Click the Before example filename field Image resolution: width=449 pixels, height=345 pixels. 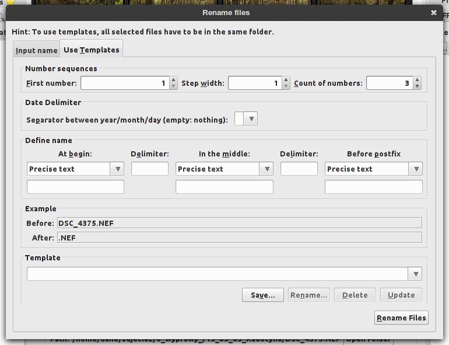click(x=240, y=223)
